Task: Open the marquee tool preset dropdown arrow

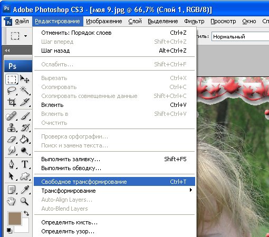Action: 26,36
